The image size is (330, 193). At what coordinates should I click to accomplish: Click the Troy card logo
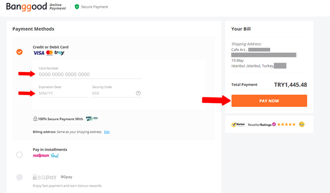coord(59,53)
